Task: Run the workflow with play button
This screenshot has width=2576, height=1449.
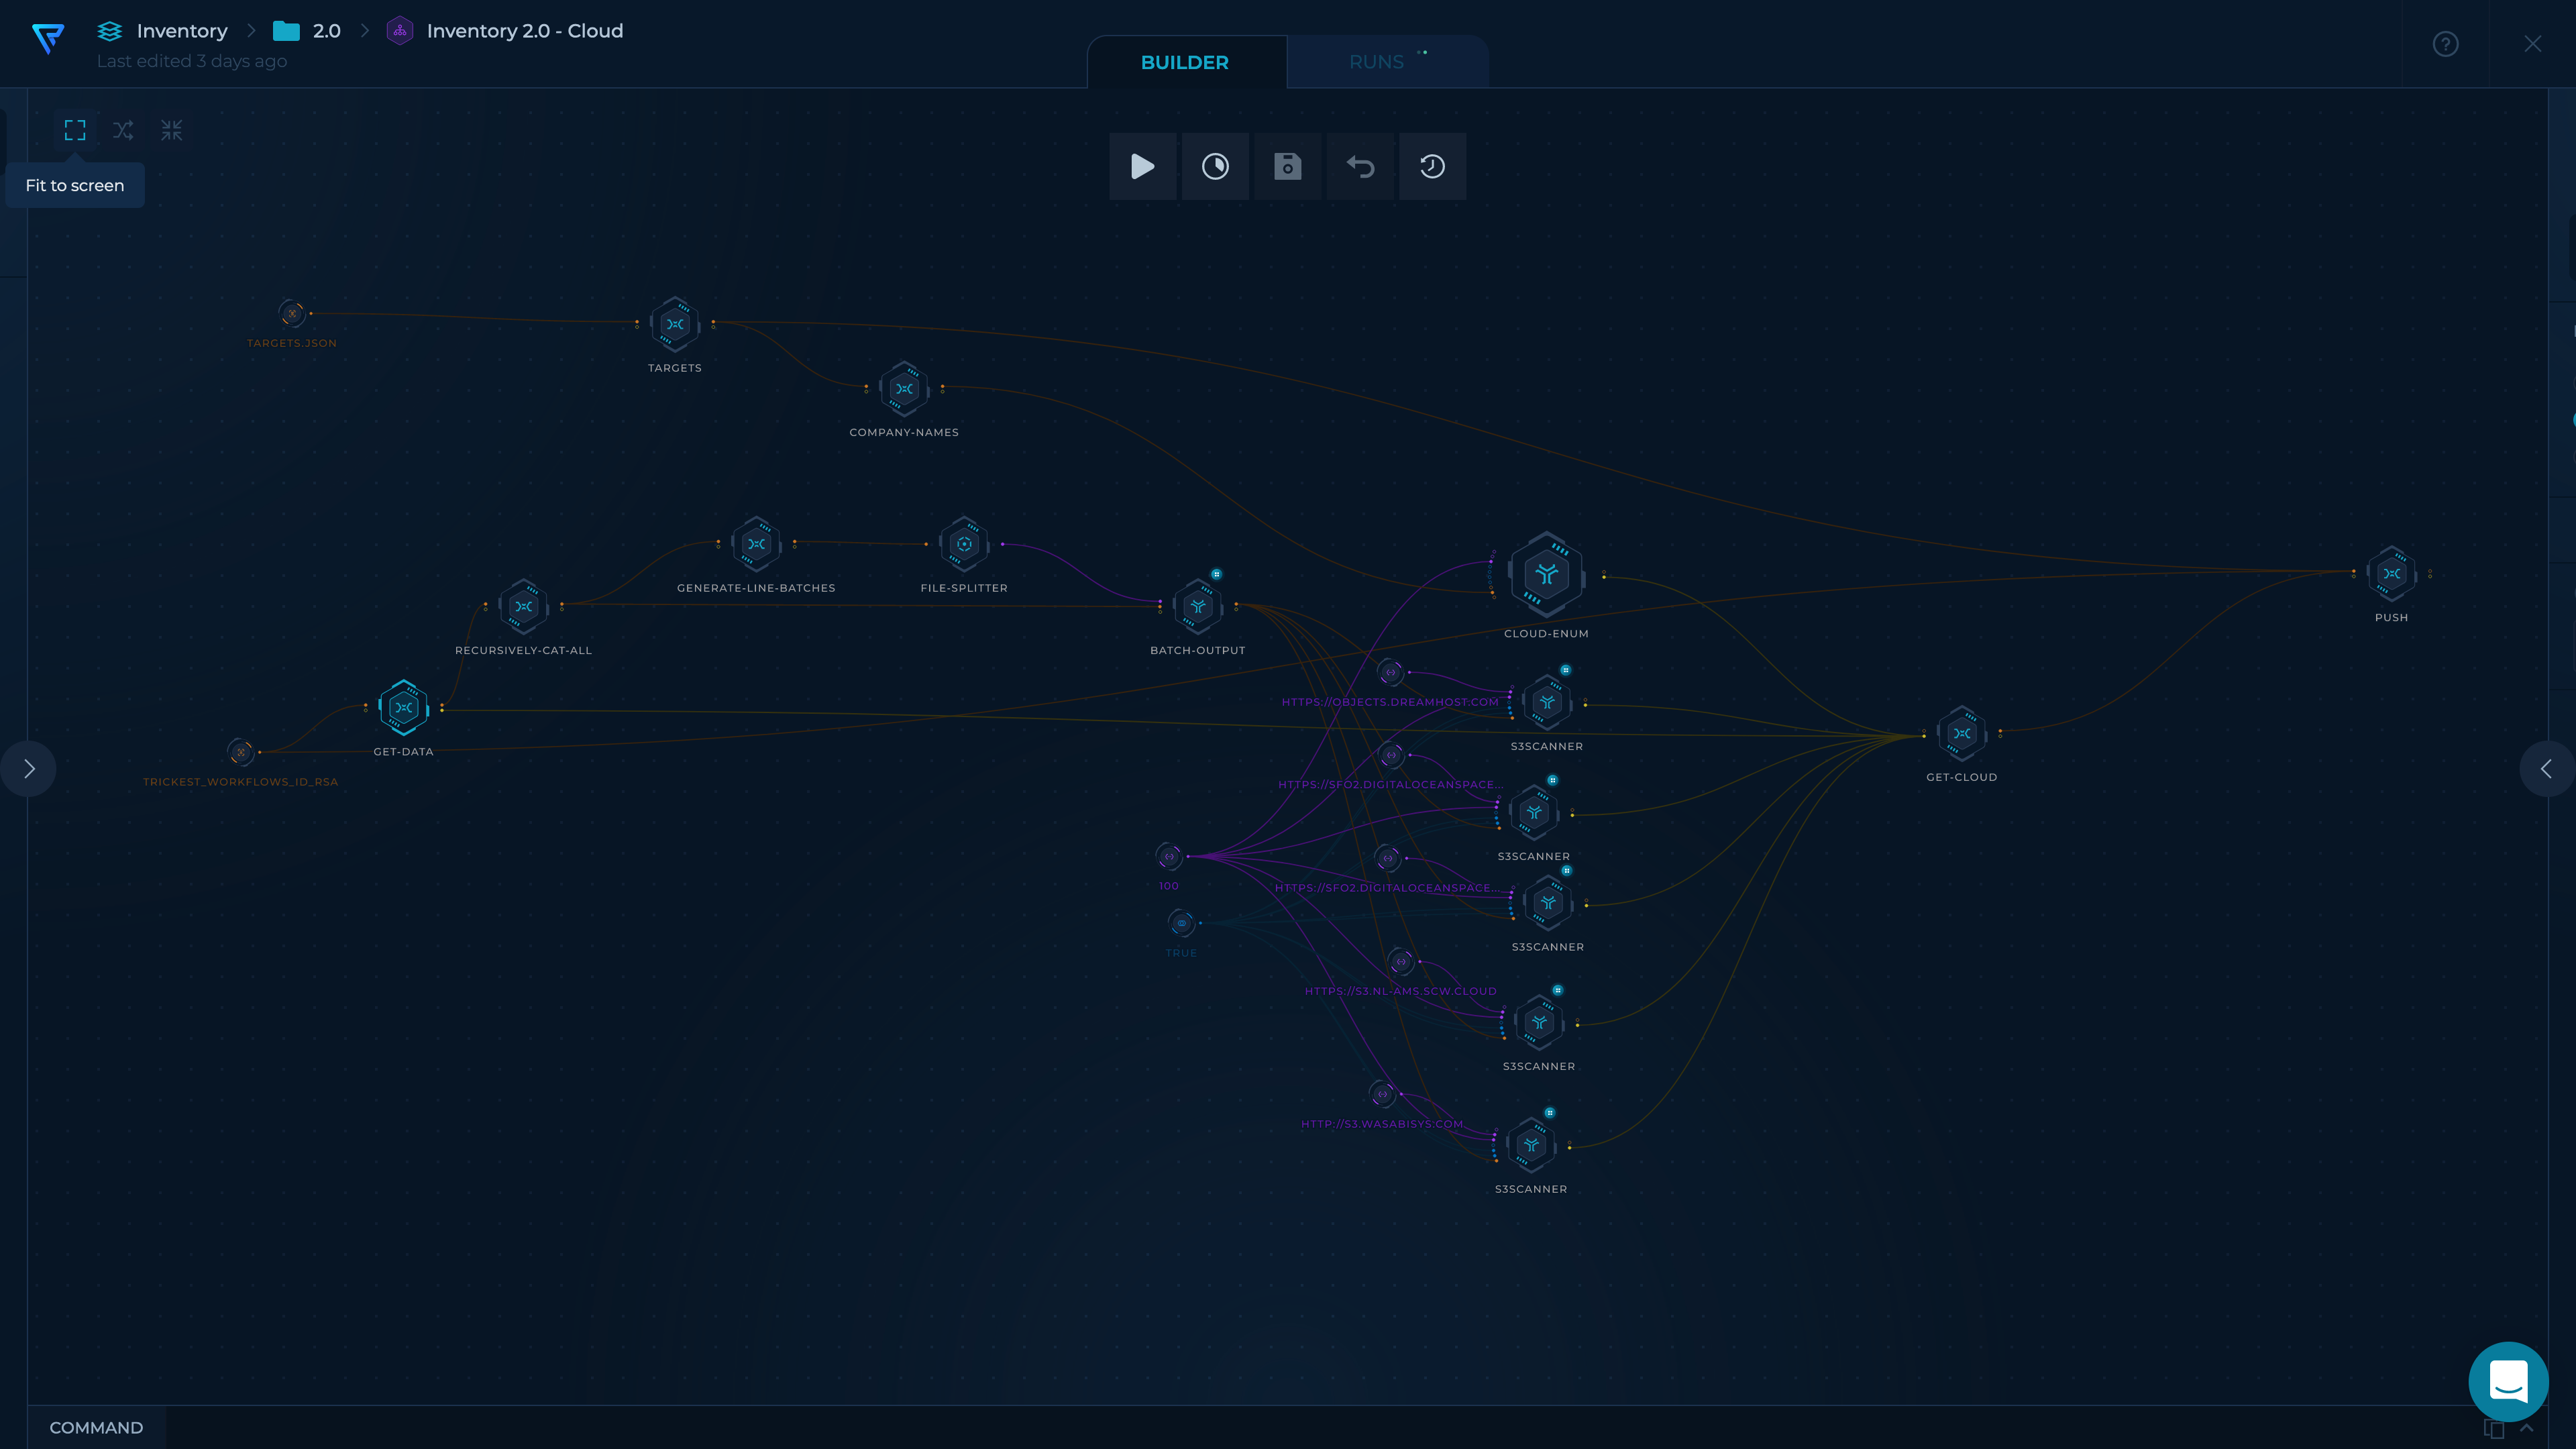Action: (1142, 166)
